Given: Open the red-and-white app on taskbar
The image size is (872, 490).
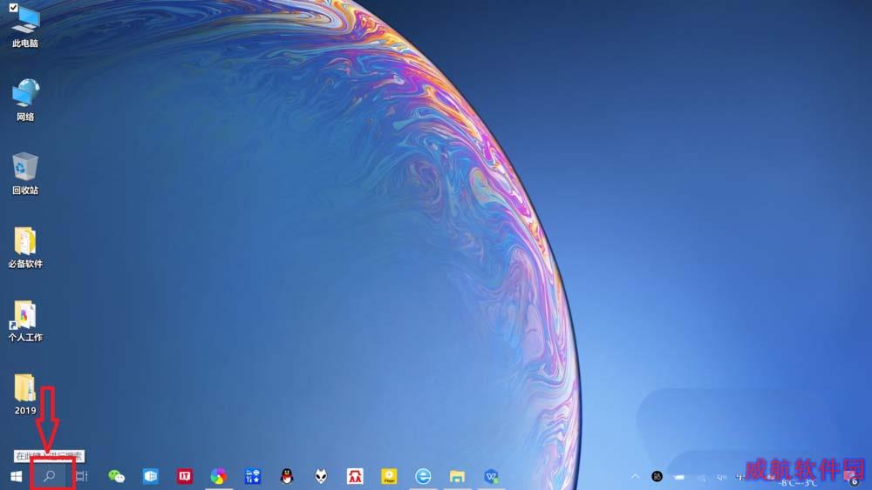Looking at the screenshot, I should (x=355, y=476).
